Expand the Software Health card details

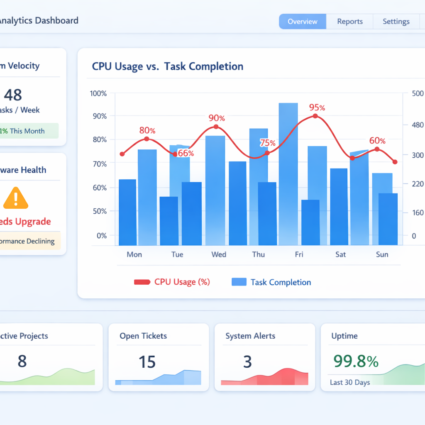pos(23,170)
